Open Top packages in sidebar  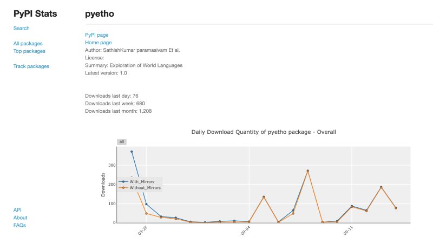[29, 51]
